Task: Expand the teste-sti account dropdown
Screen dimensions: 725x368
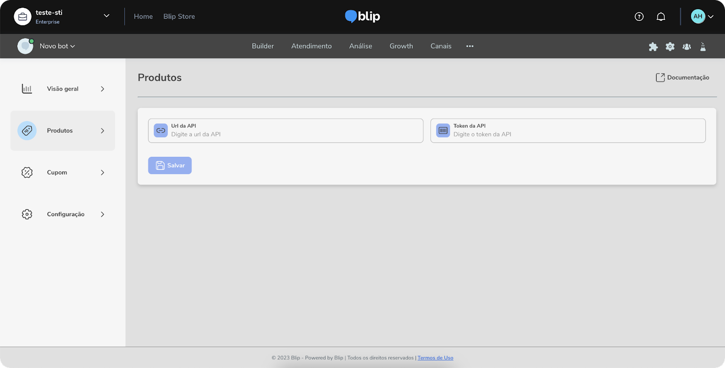Action: (106, 16)
